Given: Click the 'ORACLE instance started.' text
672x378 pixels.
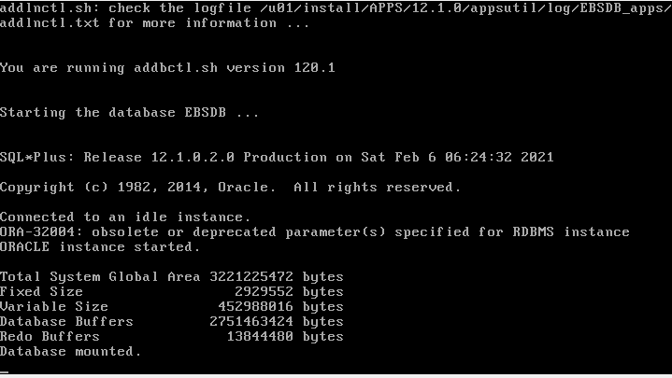Looking at the screenshot, I should 100,247.
